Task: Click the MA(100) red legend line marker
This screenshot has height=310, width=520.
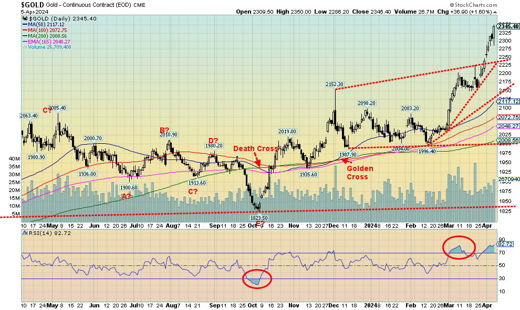Action: (x=25, y=30)
